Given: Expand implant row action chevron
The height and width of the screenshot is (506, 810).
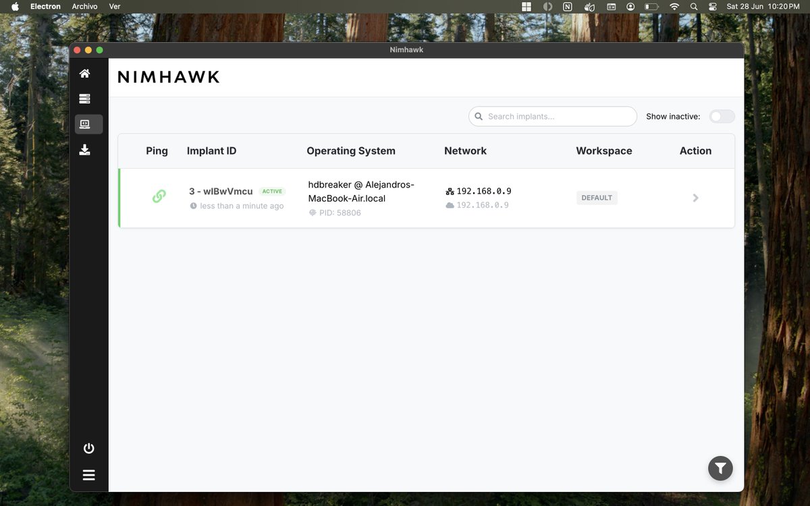Looking at the screenshot, I should 695,198.
